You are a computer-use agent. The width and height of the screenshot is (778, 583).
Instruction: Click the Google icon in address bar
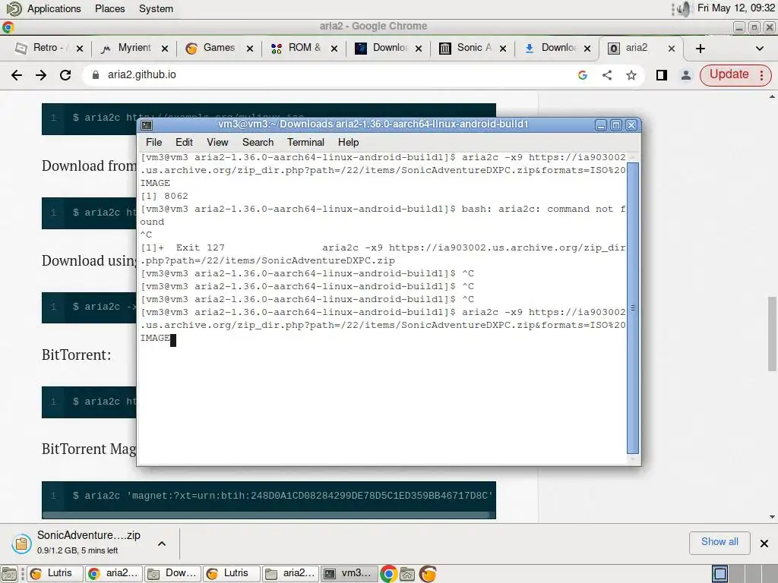tap(583, 75)
